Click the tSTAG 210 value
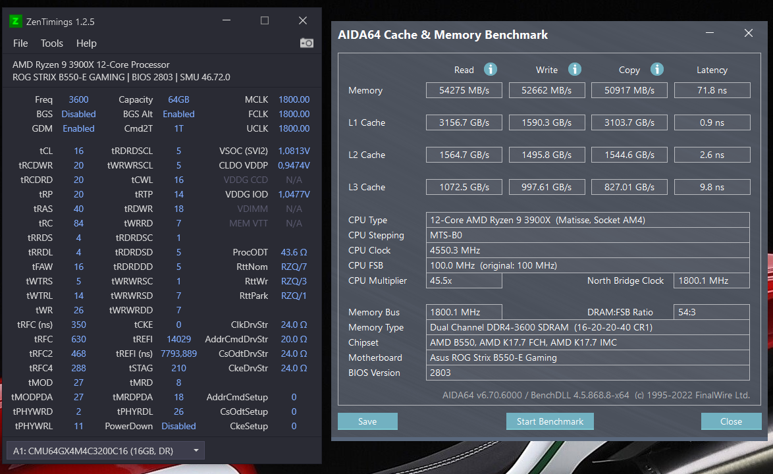 pyautogui.click(x=178, y=368)
